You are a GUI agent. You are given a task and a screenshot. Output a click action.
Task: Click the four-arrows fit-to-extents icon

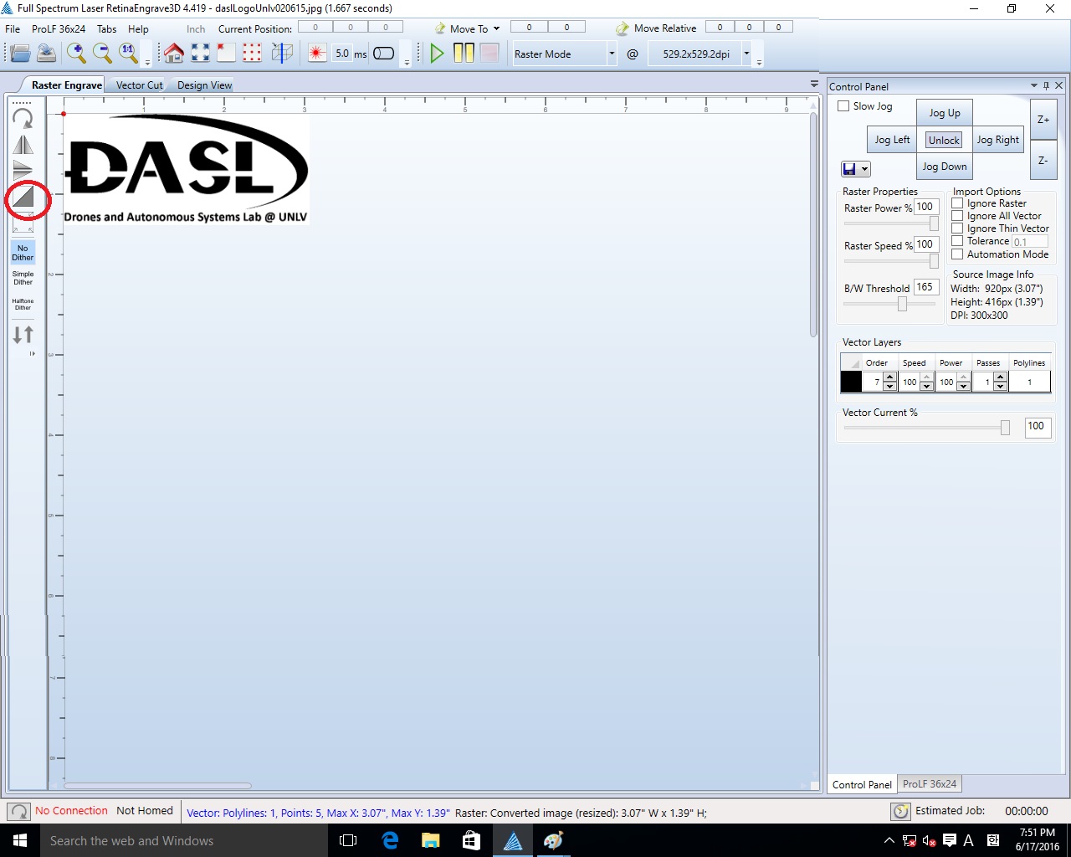(200, 54)
